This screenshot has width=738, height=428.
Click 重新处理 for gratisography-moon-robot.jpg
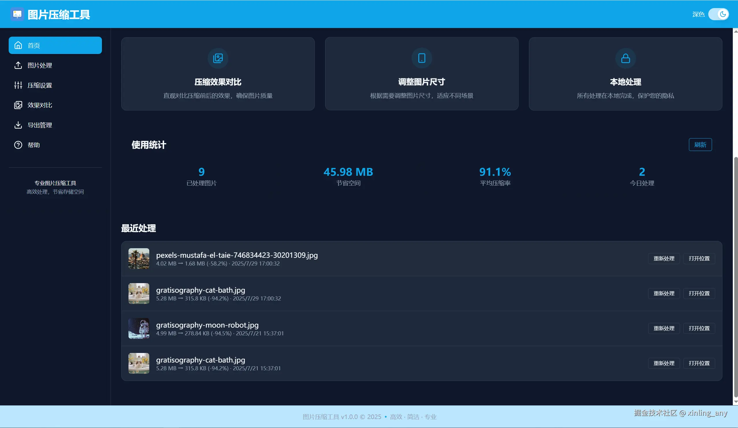[664, 328]
